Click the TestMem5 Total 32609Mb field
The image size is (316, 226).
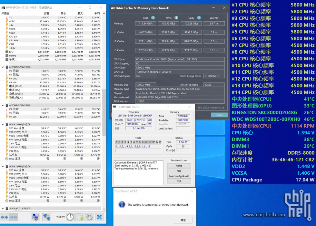click(x=183, y=116)
